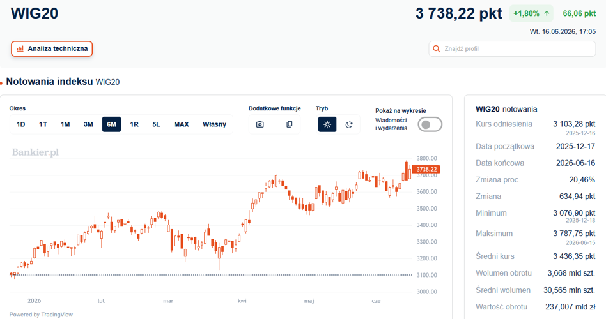This screenshot has height=319, width=606.
Task: Click the Znajdź profil search field
Action: click(x=512, y=48)
